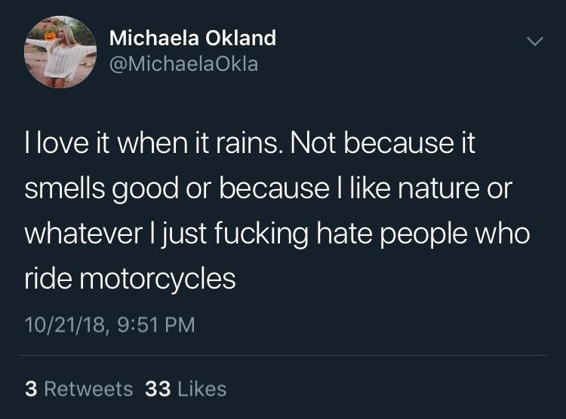Viewport: 566px width, 419px height.
Task: Open Michaela Okland's profile picture
Action: click(60, 51)
